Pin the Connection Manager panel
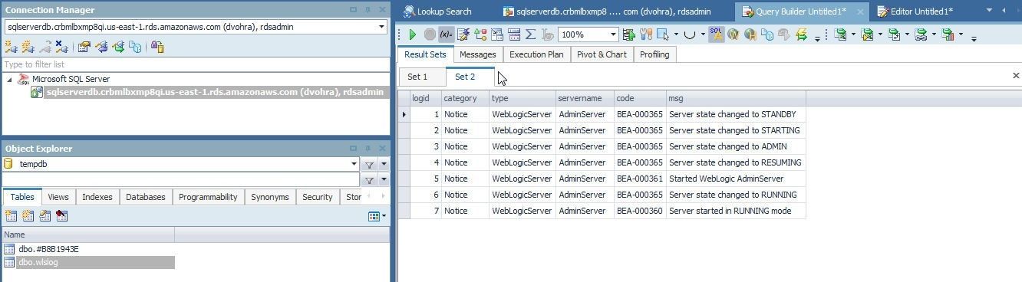1022x282 pixels. pyautogui.click(x=368, y=10)
